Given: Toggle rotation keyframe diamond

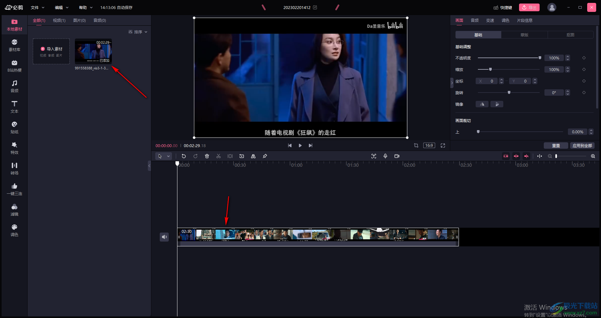Looking at the screenshot, I should [x=584, y=93].
